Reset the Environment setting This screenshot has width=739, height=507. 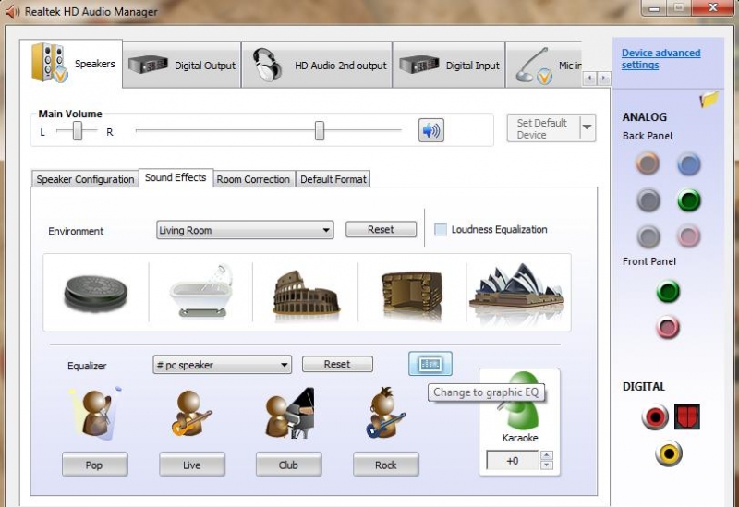[381, 230]
